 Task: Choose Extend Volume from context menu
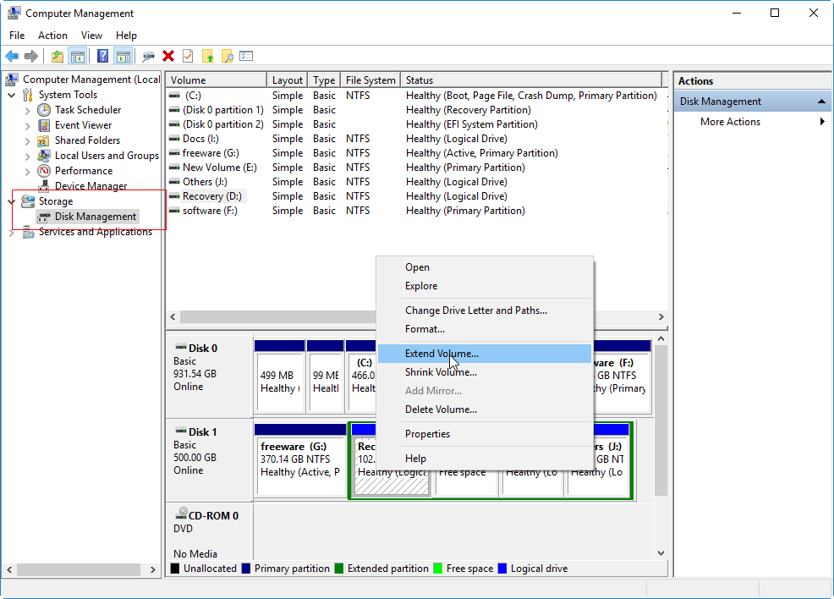[x=442, y=354]
